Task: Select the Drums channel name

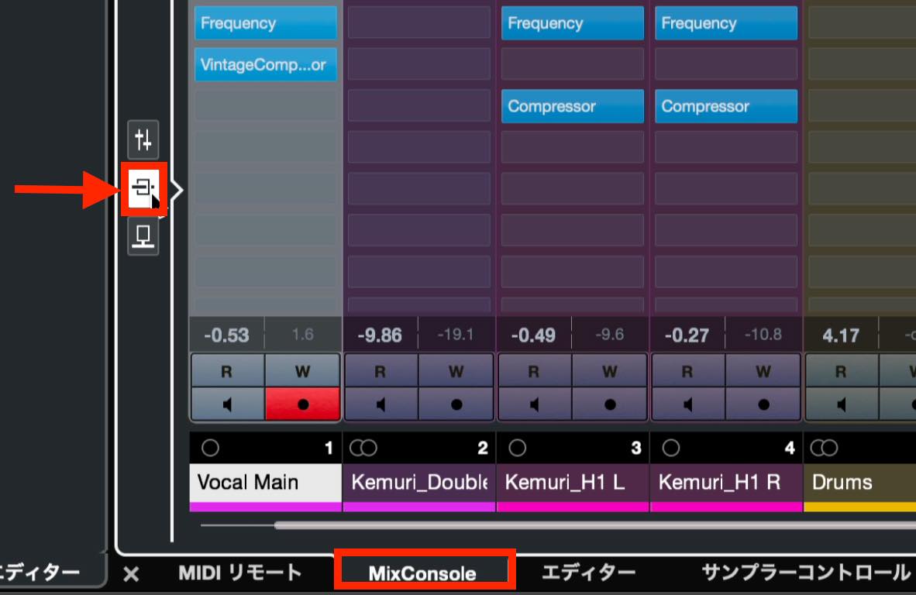Action: pos(860,483)
